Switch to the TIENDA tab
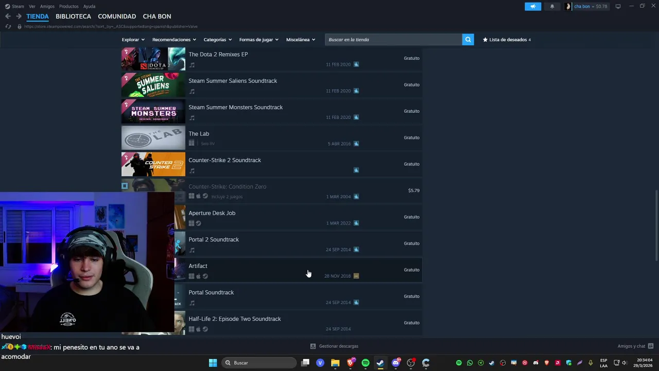659x371 pixels. click(x=38, y=16)
